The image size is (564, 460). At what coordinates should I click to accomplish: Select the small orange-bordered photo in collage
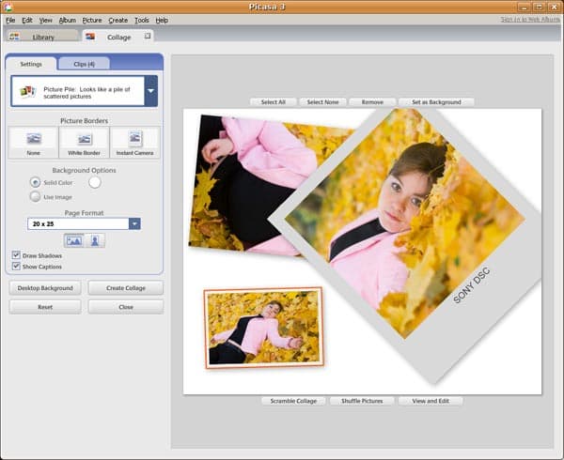click(263, 328)
